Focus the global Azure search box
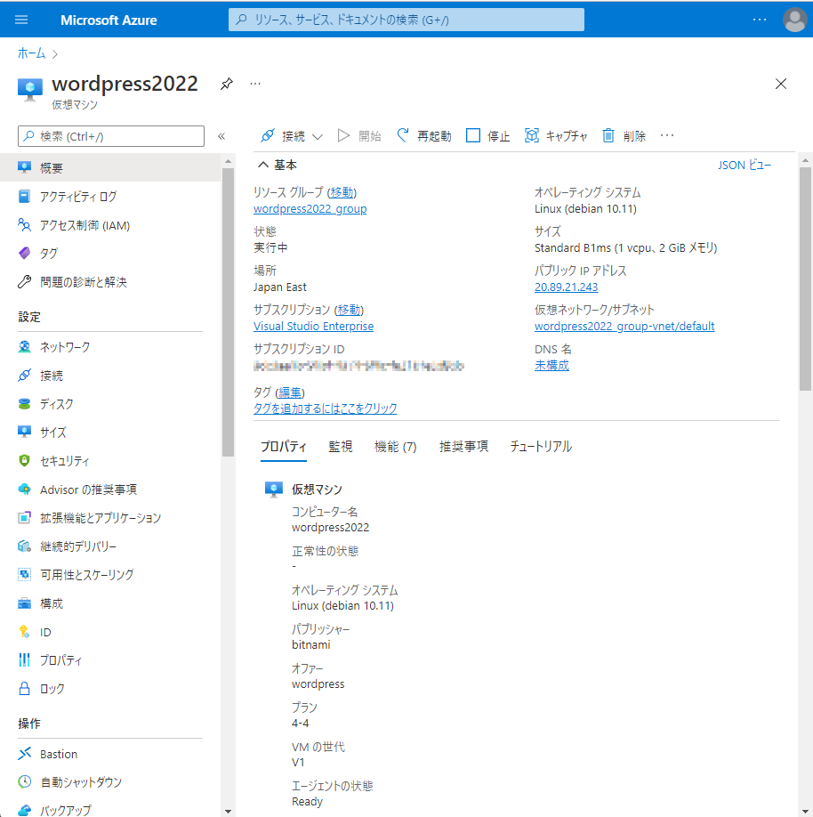This screenshot has width=813, height=817. tap(406, 20)
